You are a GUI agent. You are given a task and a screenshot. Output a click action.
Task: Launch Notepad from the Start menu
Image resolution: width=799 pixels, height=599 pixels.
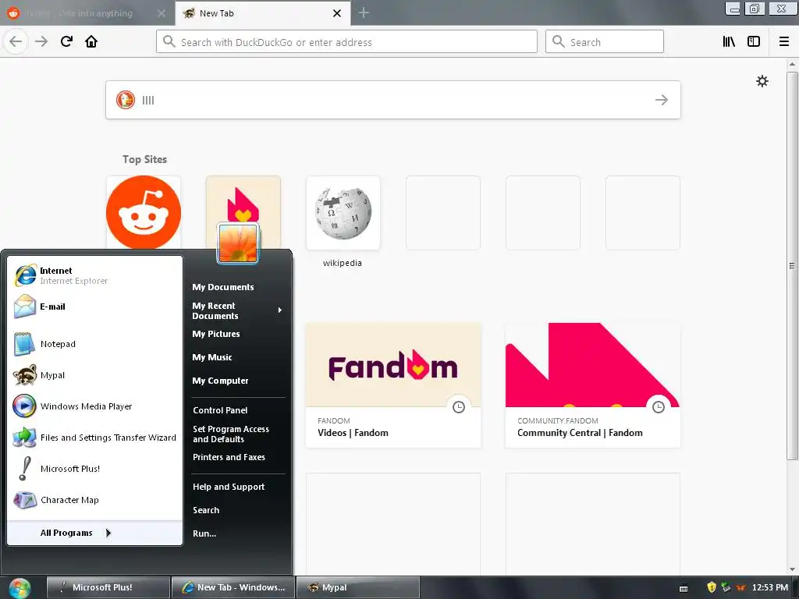click(x=95, y=344)
